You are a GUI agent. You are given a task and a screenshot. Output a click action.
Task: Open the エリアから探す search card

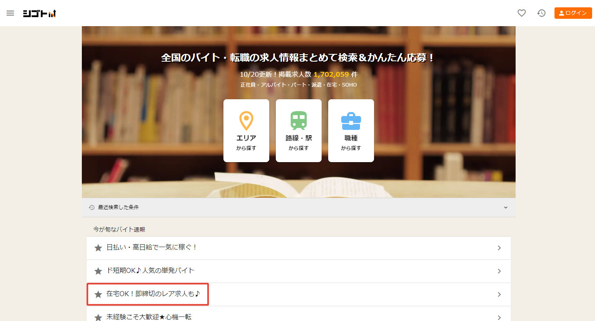(246, 131)
